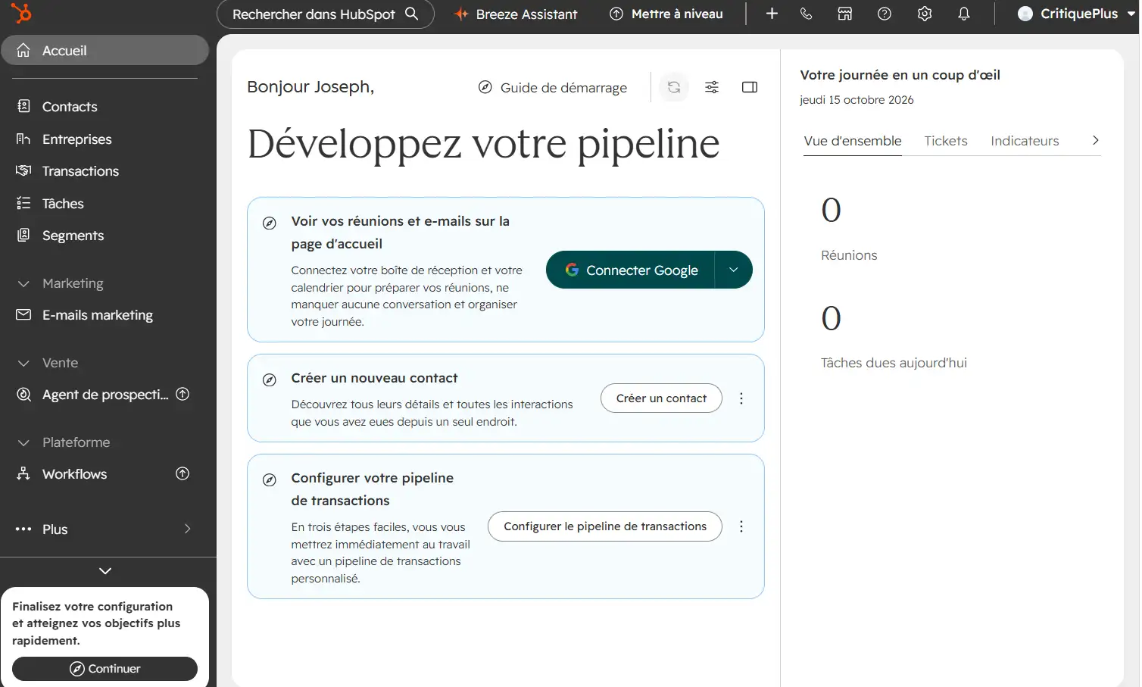Screen dimensions: 1142x687
Task: Click the HubSpot sprocket logo
Action: pyautogui.click(x=21, y=13)
